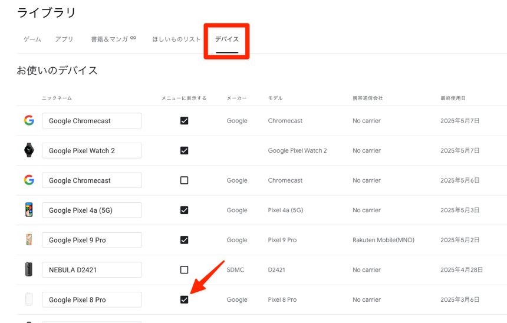
Task: Click the Pixel 8 Pro phone icon
Action: click(29, 299)
